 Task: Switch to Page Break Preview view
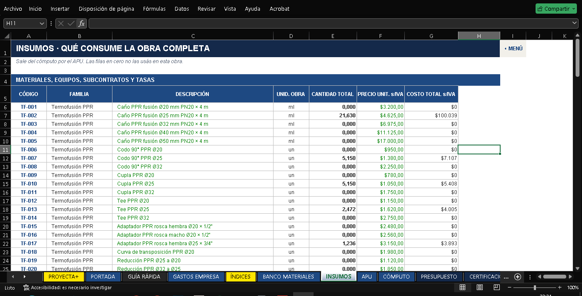coord(497,288)
